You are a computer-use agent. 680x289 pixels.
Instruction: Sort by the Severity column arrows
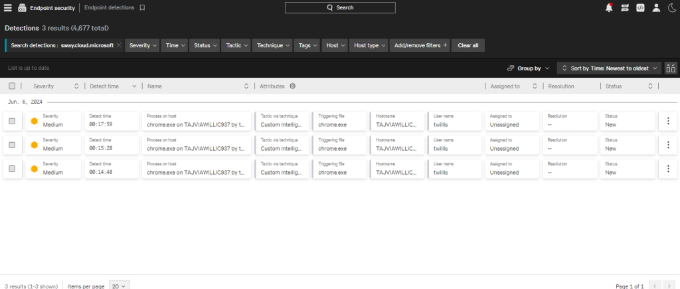click(x=76, y=86)
